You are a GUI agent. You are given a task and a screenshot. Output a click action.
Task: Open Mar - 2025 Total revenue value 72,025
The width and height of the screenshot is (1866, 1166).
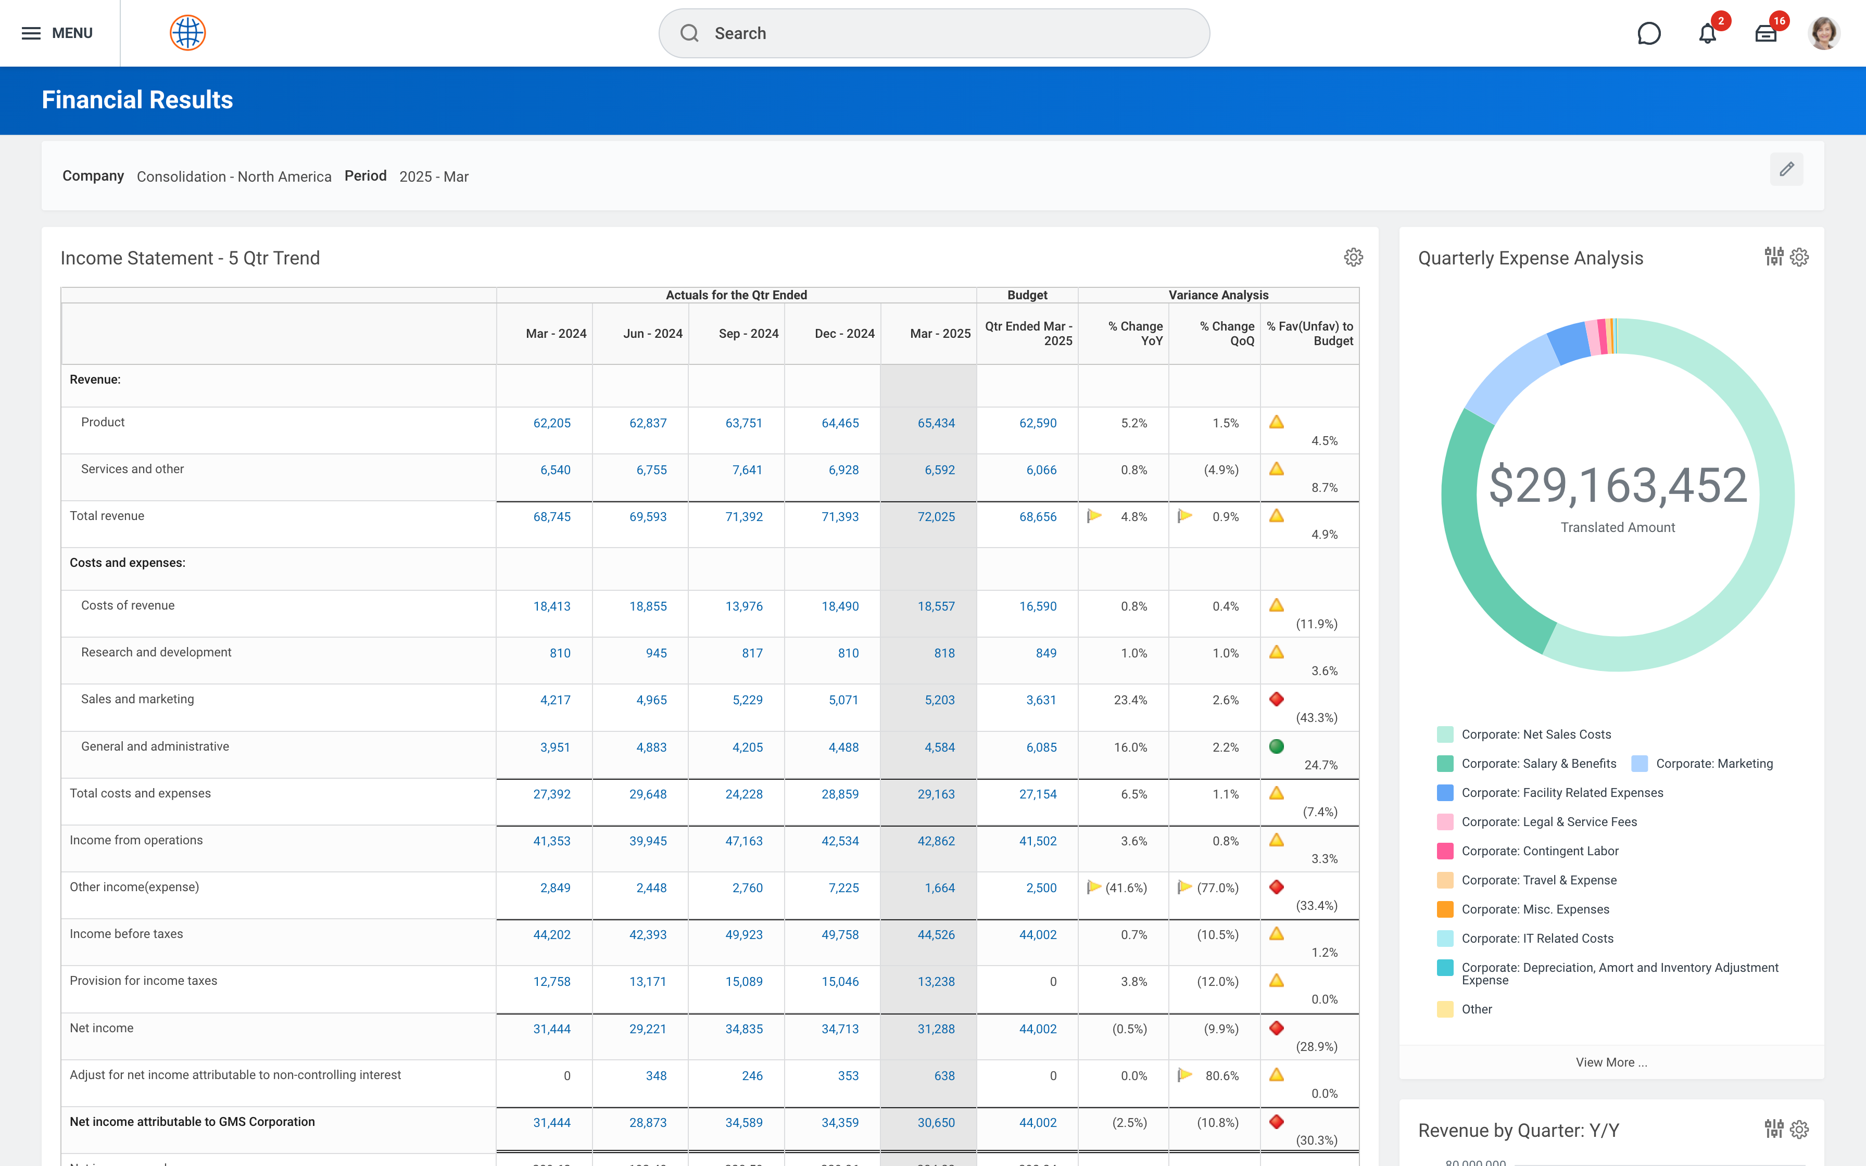tap(935, 517)
